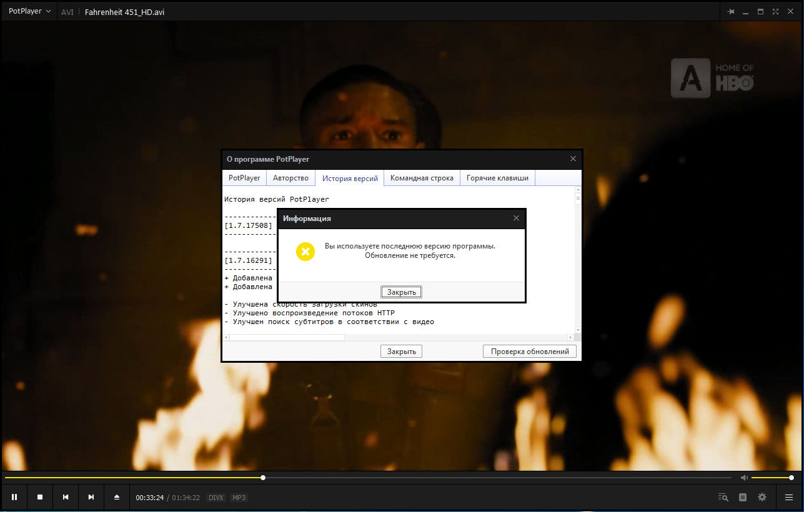Close the PotPlayer main window
Viewport: 804px width, 512px height.
point(791,11)
